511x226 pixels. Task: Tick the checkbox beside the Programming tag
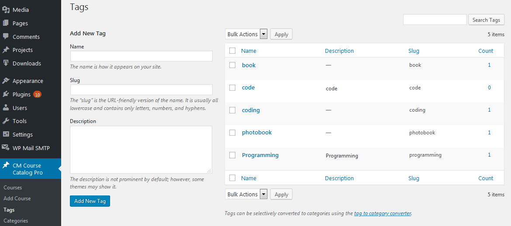click(232, 155)
